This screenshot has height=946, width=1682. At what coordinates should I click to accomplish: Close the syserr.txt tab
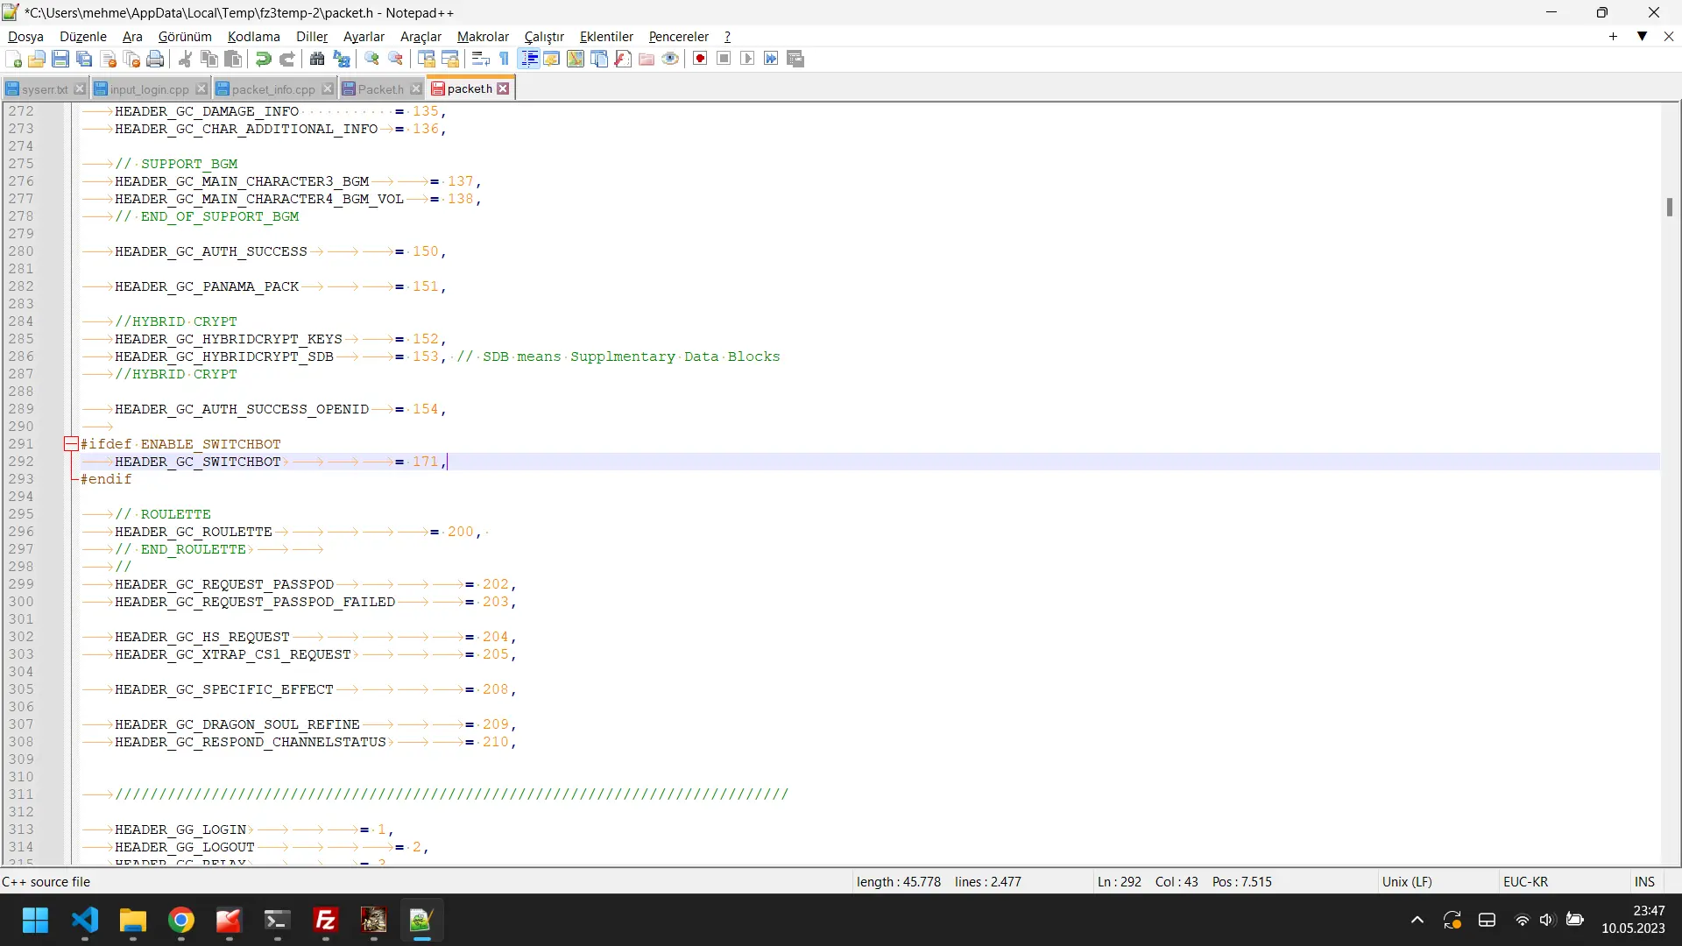tap(80, 89)
